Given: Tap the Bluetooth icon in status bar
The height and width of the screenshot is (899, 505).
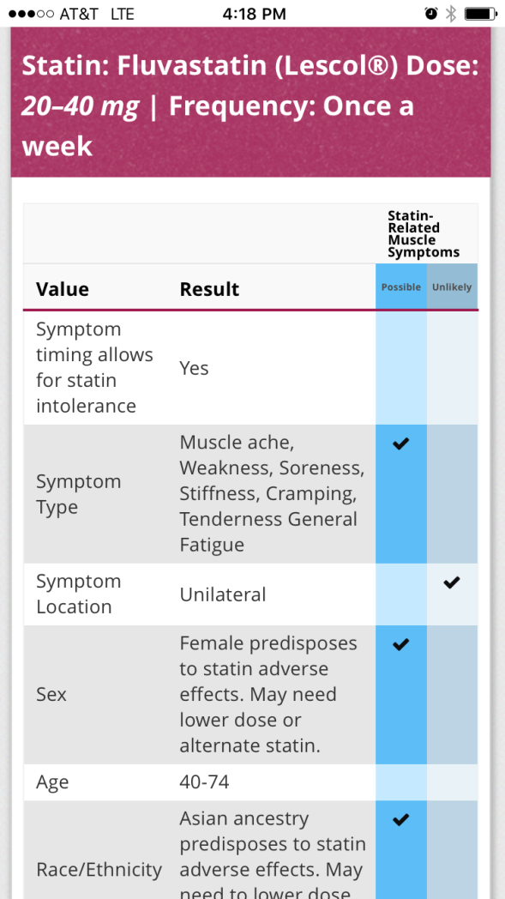Looking at the screenshot, I should tap(454, 13).
